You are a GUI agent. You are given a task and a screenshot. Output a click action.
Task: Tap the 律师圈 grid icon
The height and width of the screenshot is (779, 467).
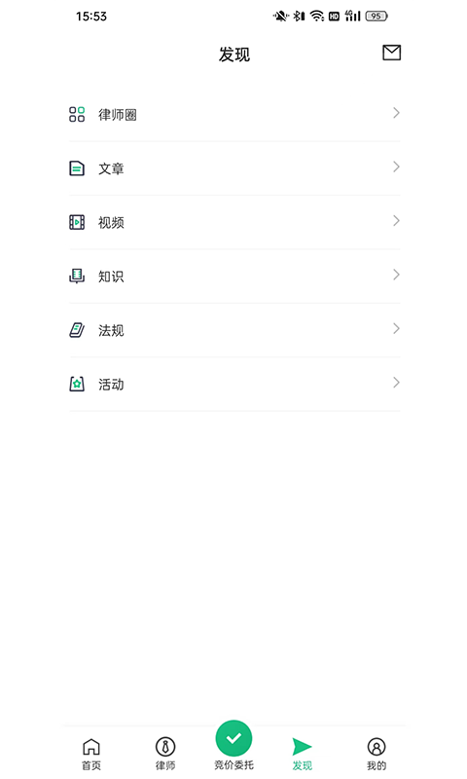pyautogui.click(x=77, y=114)
